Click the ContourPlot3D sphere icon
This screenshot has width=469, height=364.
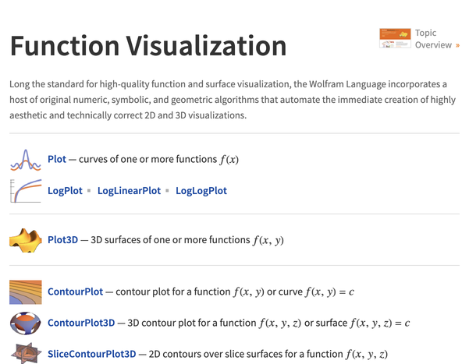point(25,323)
